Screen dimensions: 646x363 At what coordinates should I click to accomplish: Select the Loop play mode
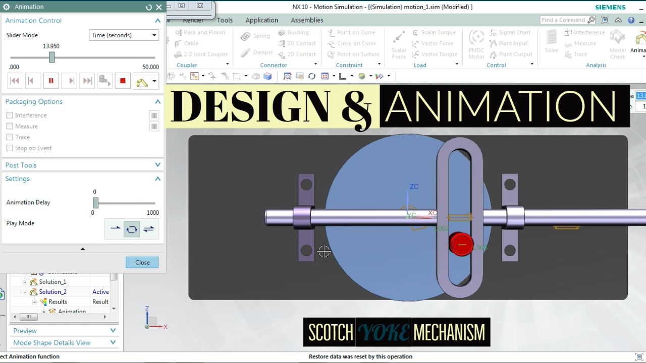point(132,229)
